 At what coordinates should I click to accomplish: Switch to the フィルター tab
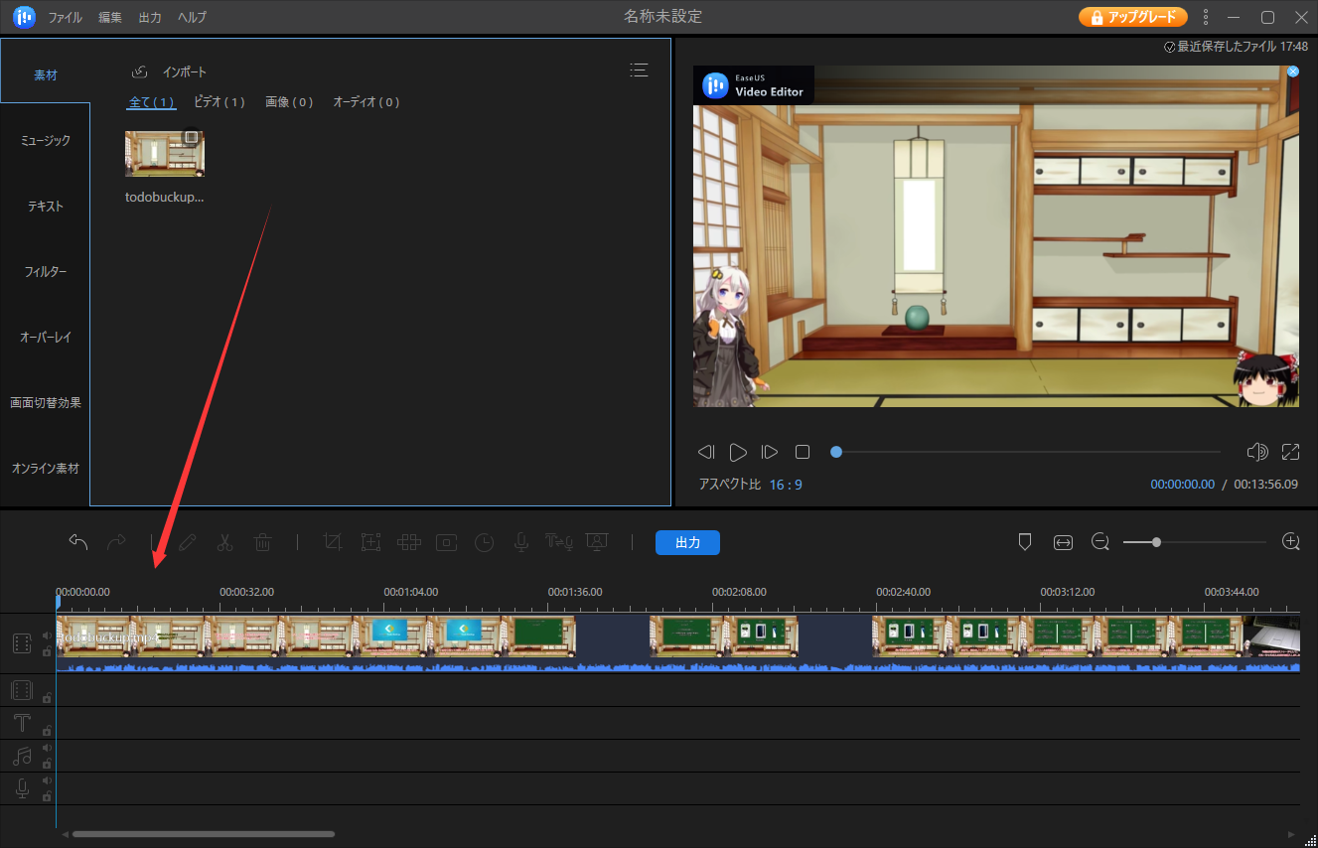pyautogui.click(x=46, y=271)
